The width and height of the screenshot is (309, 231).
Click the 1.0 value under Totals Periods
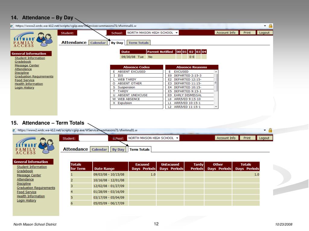256,174
